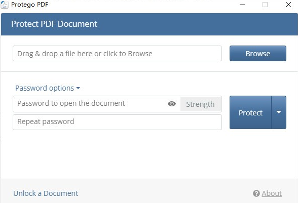Close the Protego PDF window

[x=288, y=5]
